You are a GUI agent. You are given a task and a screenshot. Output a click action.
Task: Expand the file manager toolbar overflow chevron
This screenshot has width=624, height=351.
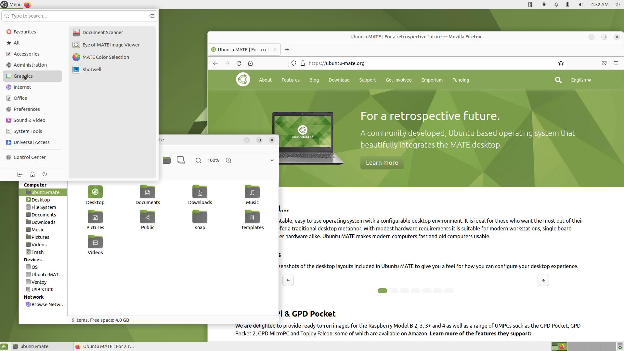click(x=272, y=160)
